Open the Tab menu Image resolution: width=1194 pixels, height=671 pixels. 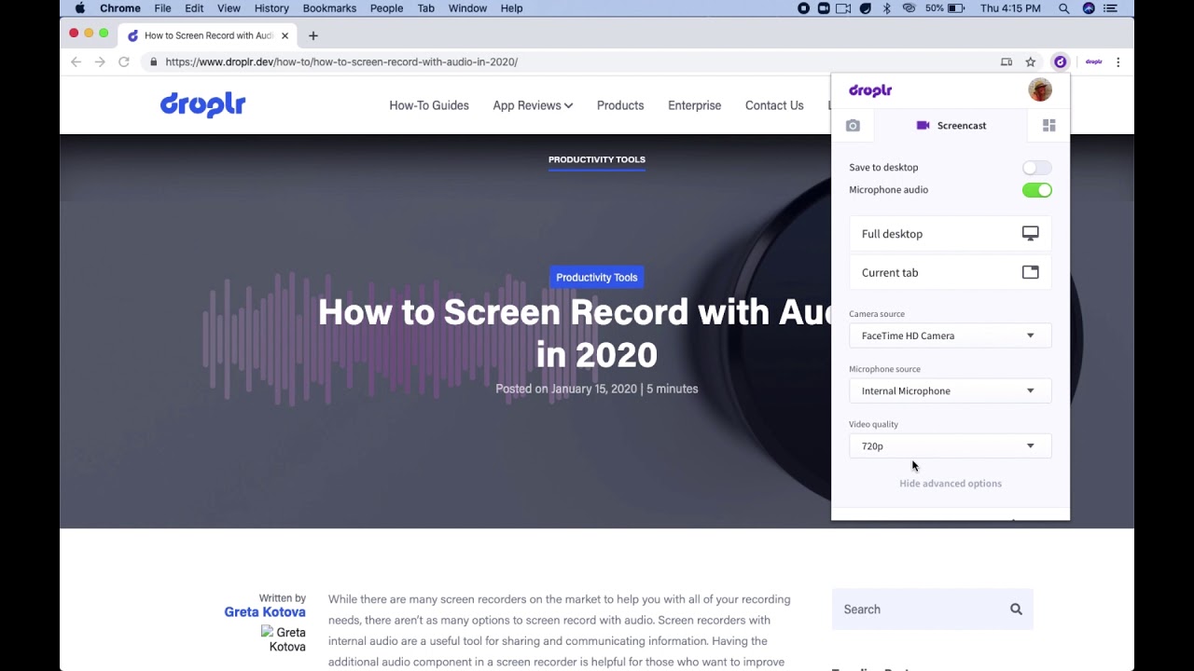425,8
